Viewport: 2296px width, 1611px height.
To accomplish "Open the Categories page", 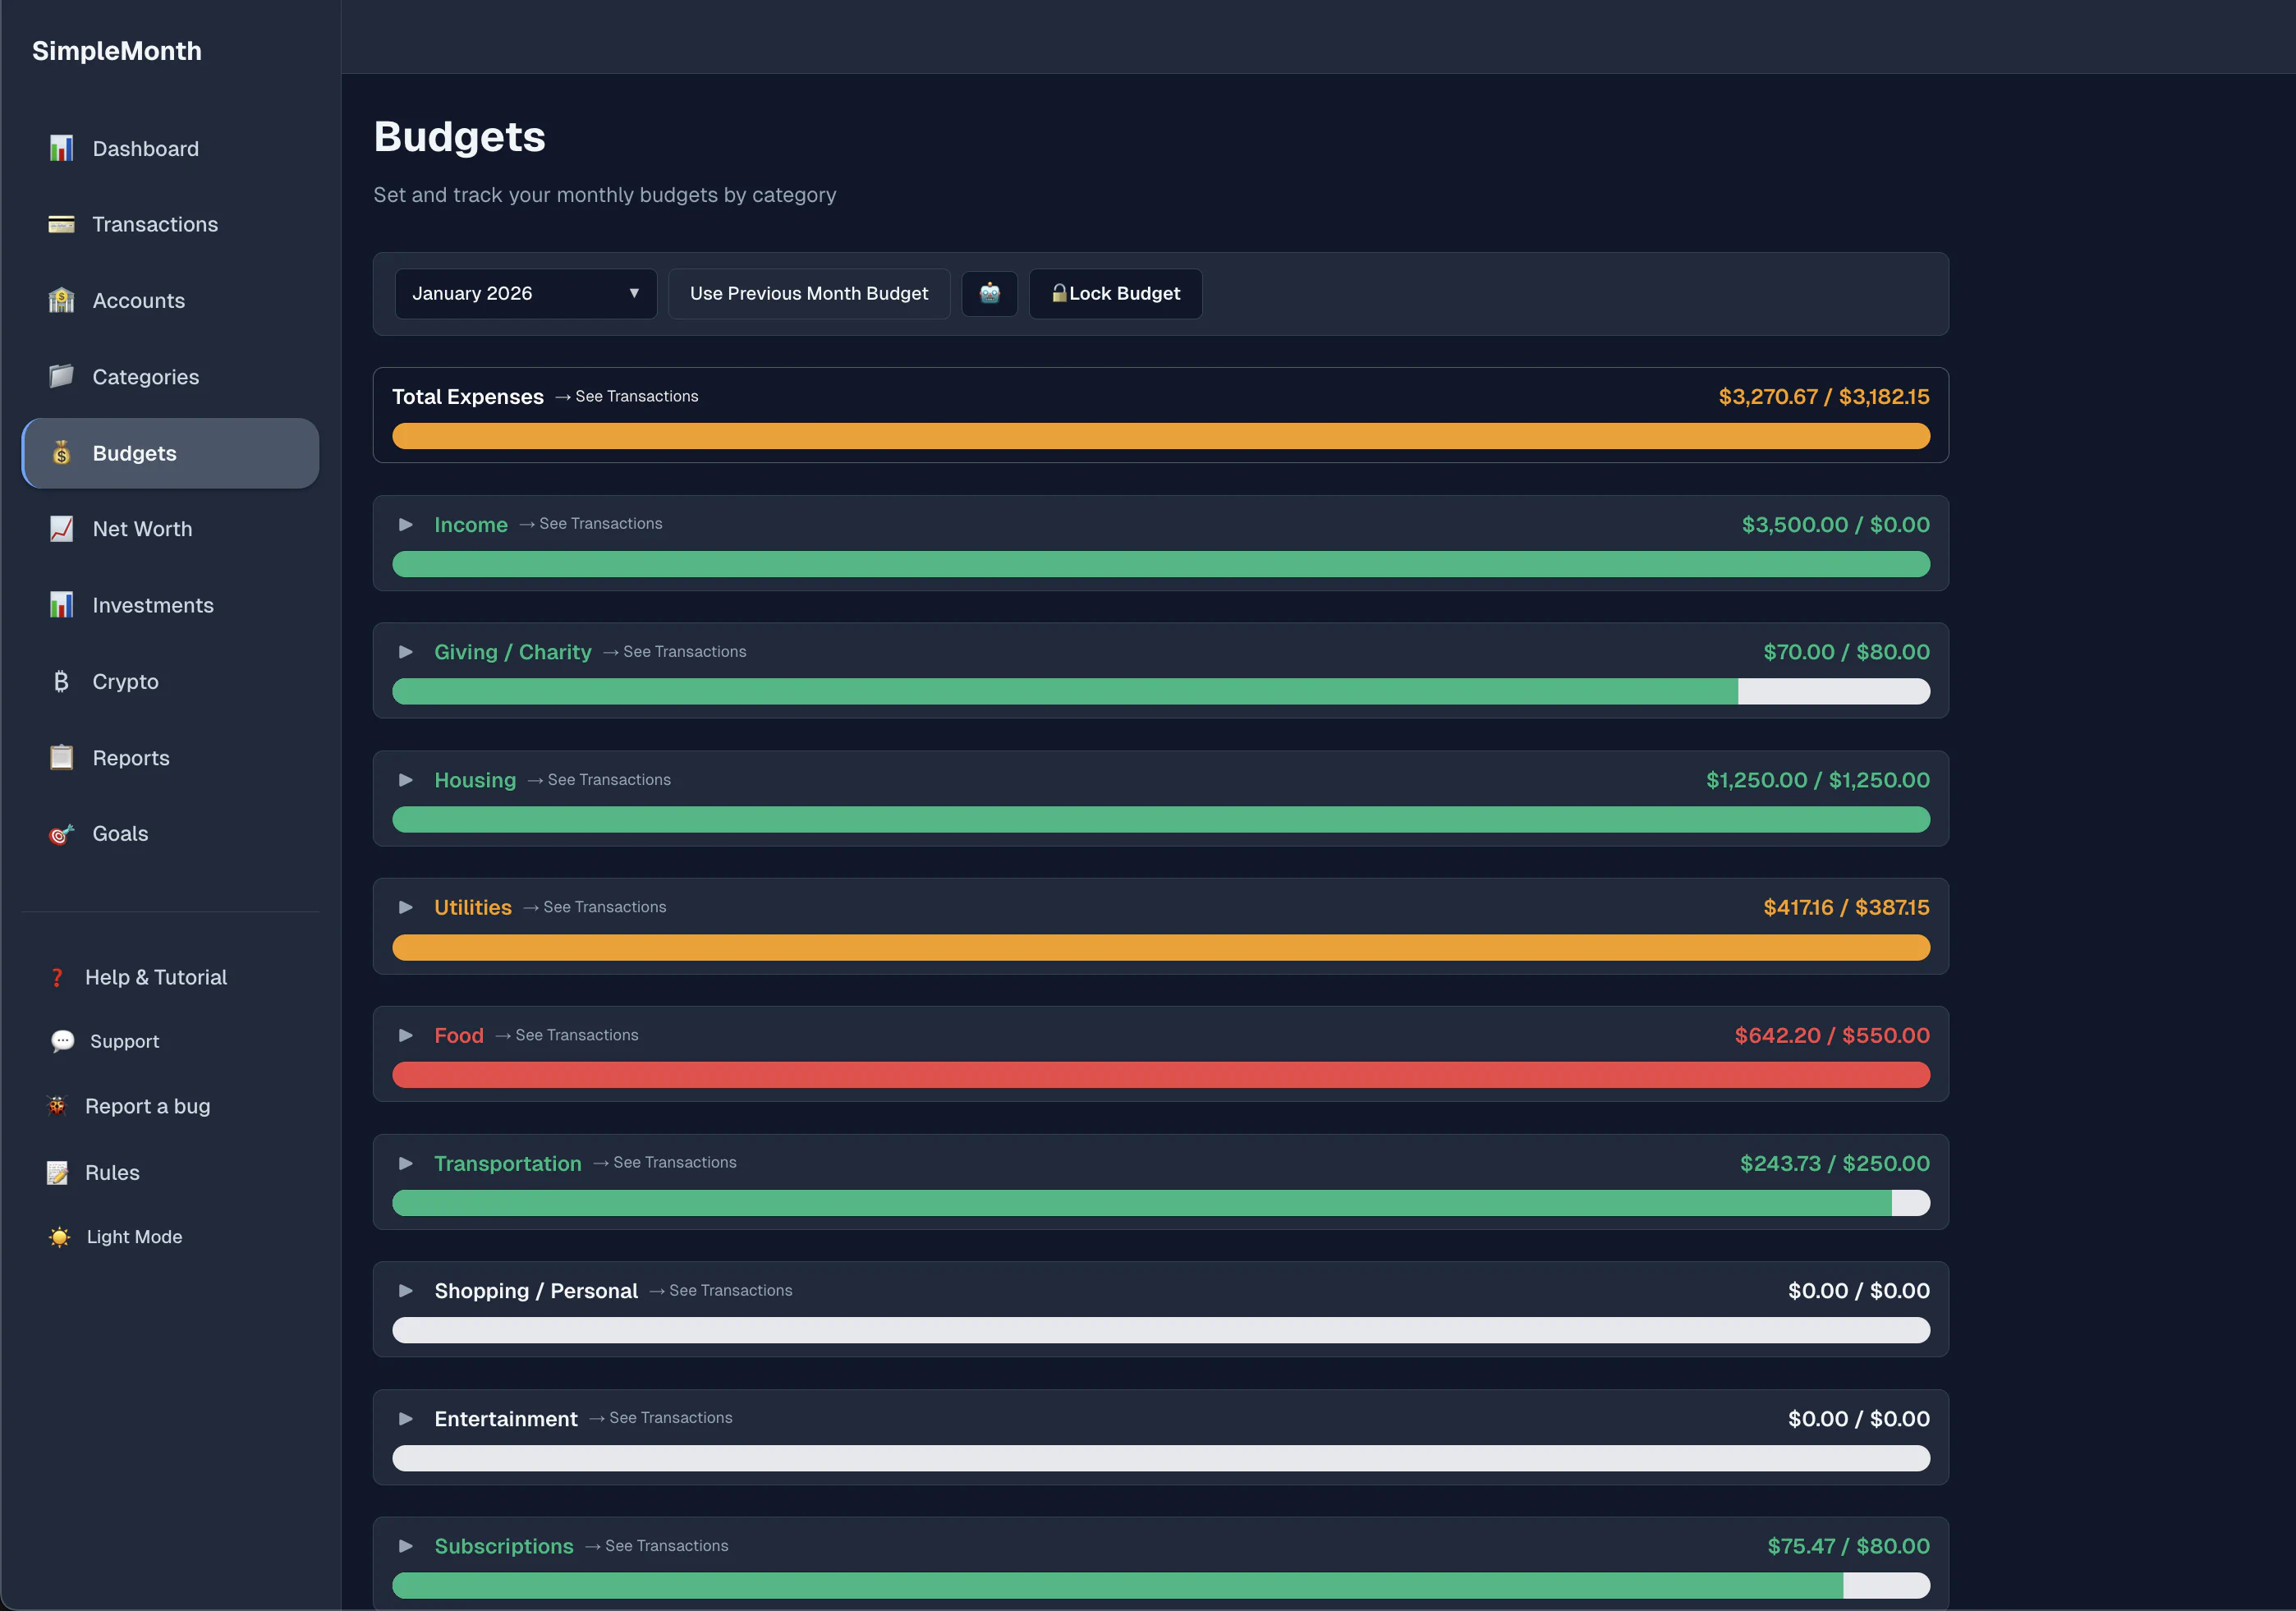I will coord(145,377).
